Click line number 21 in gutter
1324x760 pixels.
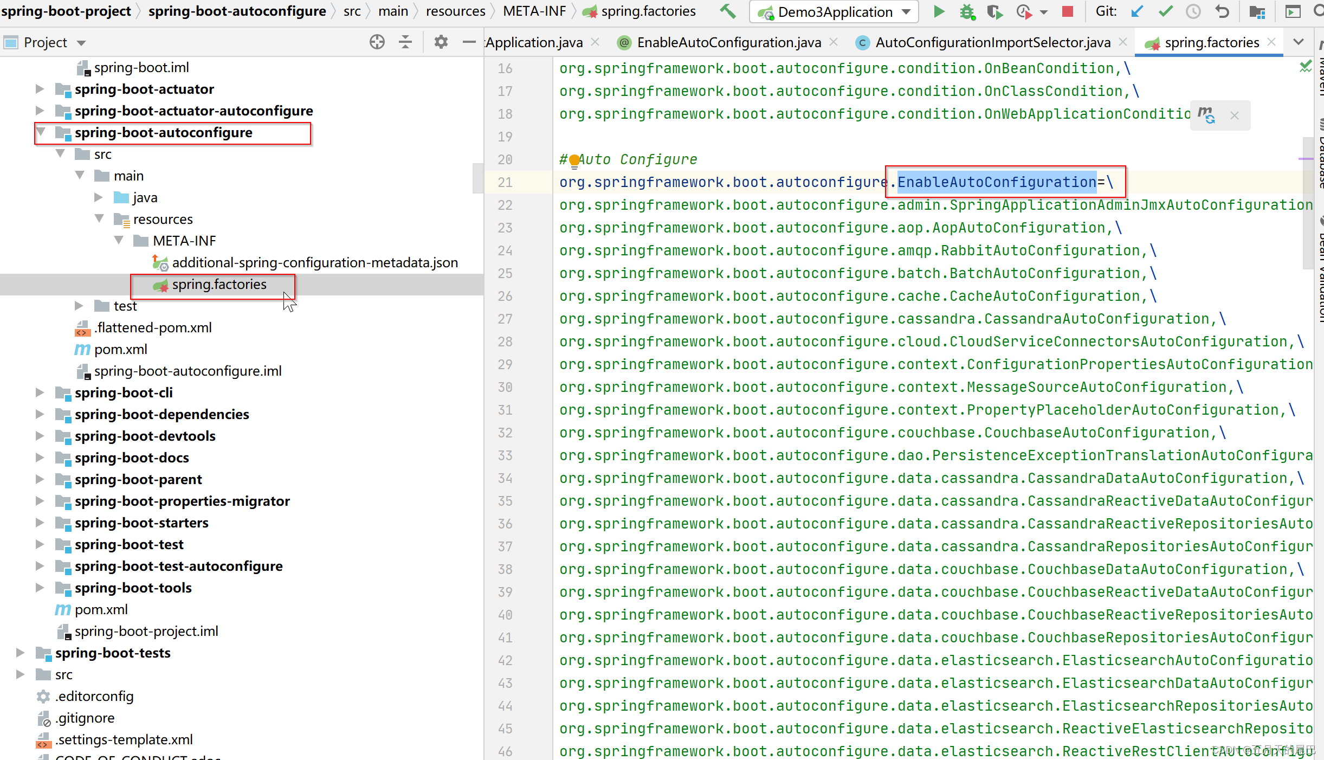pyautogui.click(x=505, y=183)
